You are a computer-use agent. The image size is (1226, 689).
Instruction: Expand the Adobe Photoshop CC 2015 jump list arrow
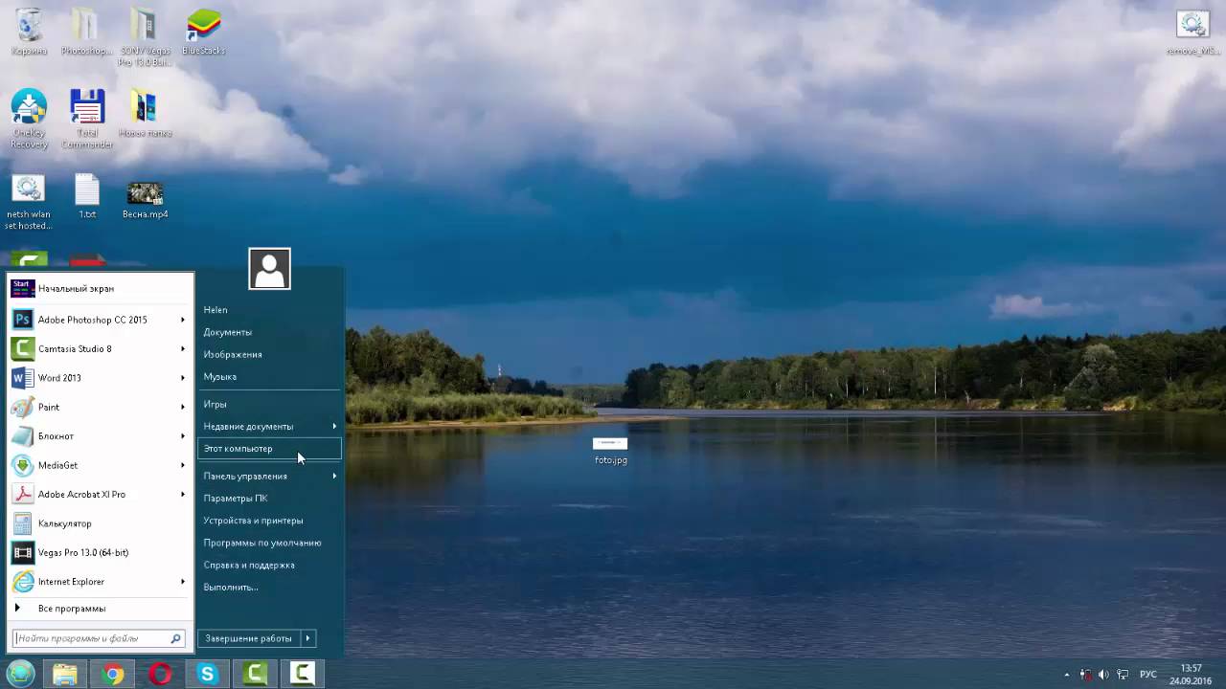pyautogui.click(x=182, y=320)
